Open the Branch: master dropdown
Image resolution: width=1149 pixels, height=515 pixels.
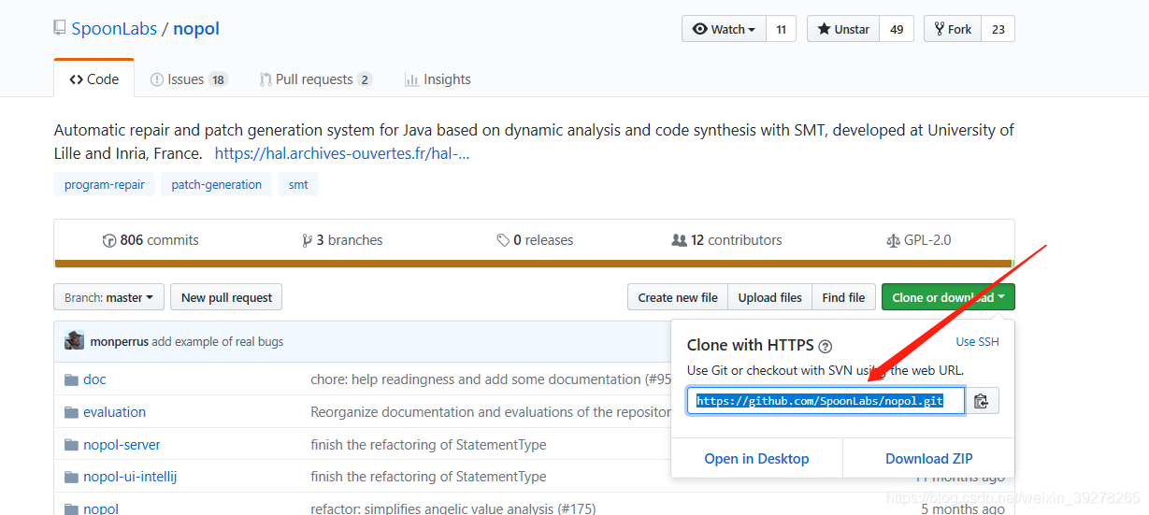(109, 297)
